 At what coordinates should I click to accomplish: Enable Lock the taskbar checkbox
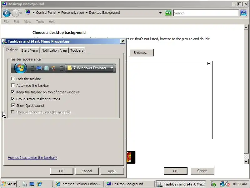pyautogui.click(x=13, y=79)
